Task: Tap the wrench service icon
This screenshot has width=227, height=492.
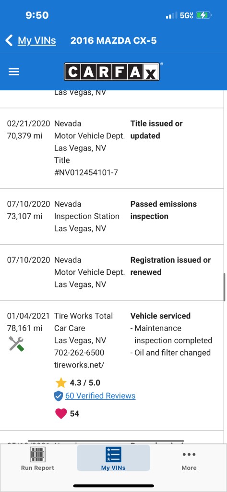Action: click(x=16, y=344)
